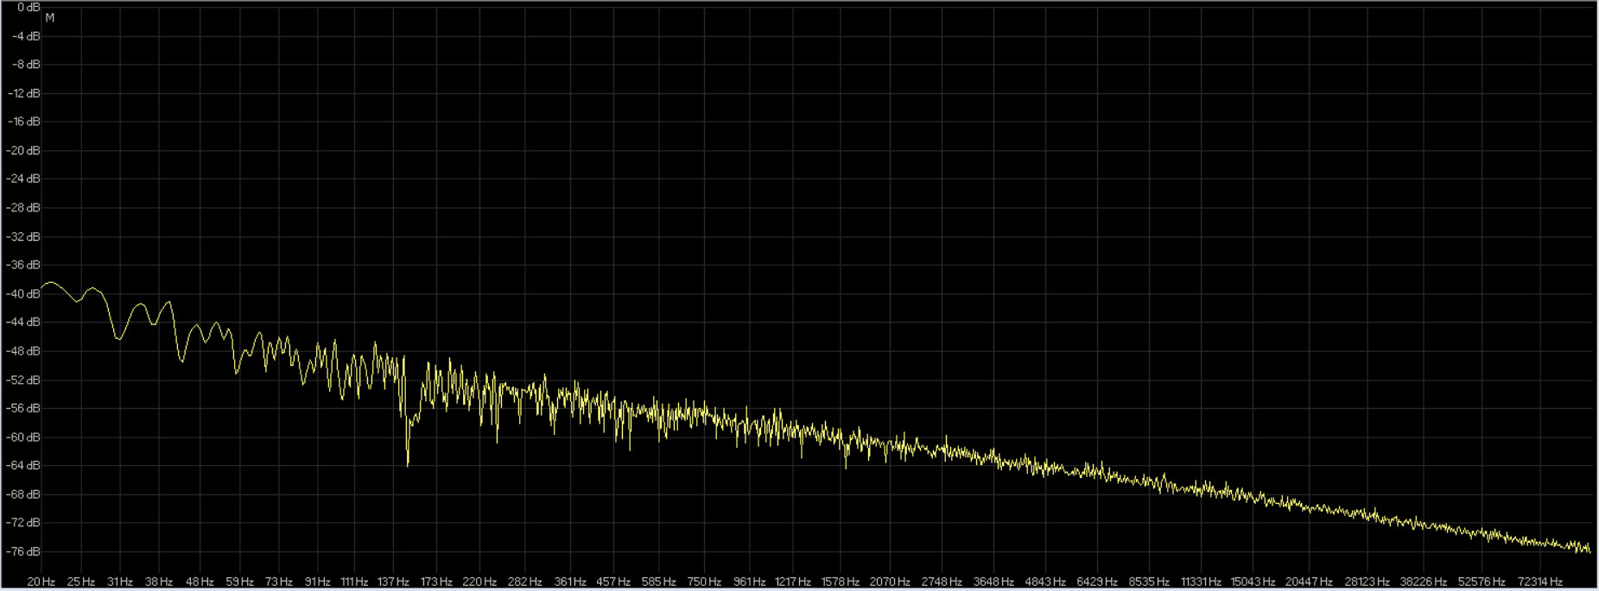Click the 20447 Hz frequency axis label

1308,582
